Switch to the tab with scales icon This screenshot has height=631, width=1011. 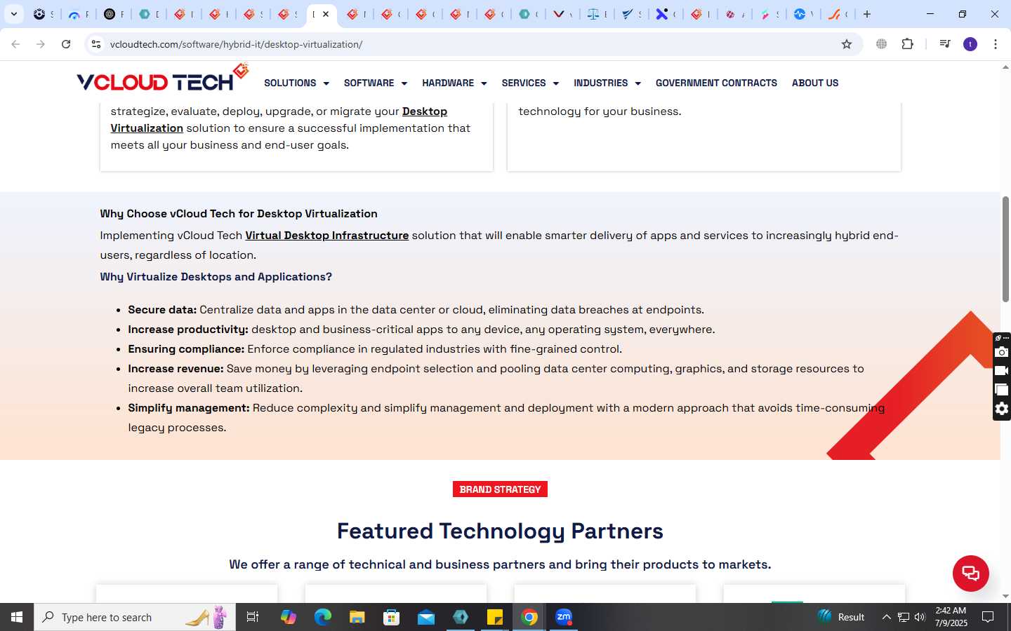pos(597,14)
